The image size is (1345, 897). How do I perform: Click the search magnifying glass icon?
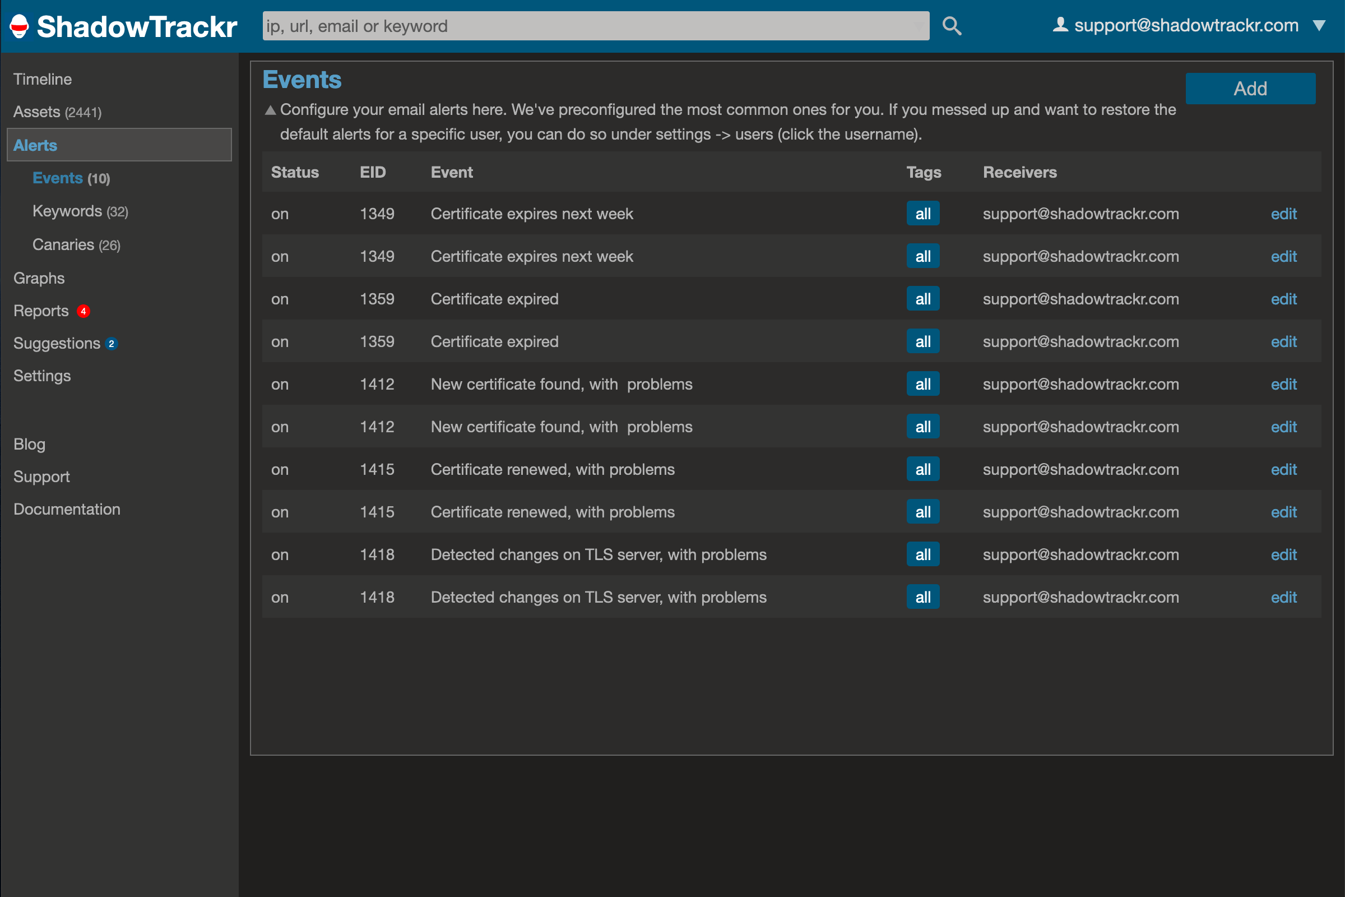(951, 25)
